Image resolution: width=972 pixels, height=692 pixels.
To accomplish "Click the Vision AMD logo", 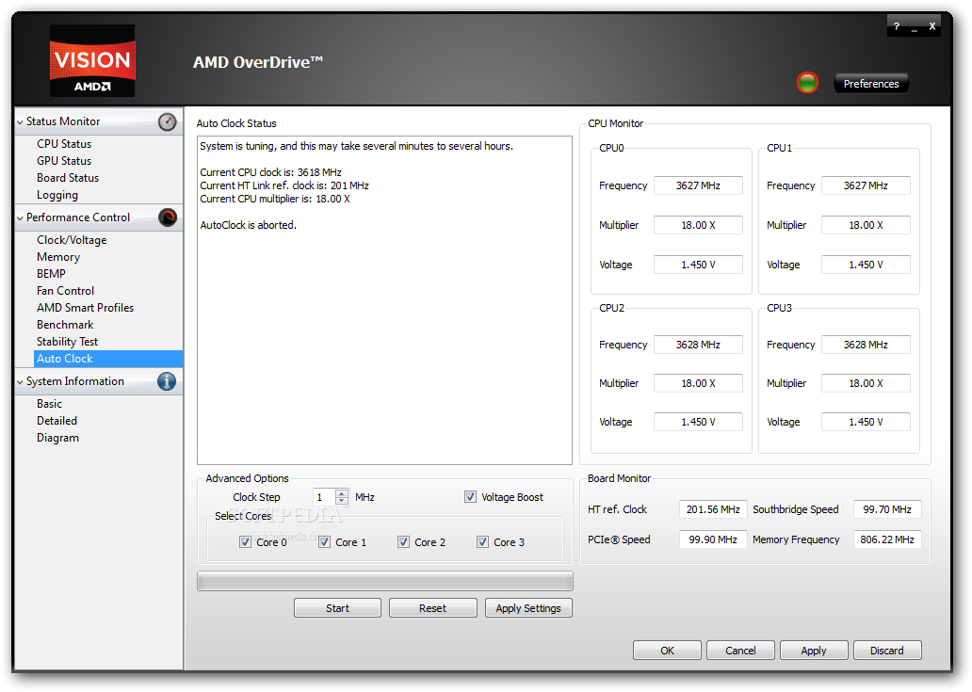I will [x=92, y=60].
